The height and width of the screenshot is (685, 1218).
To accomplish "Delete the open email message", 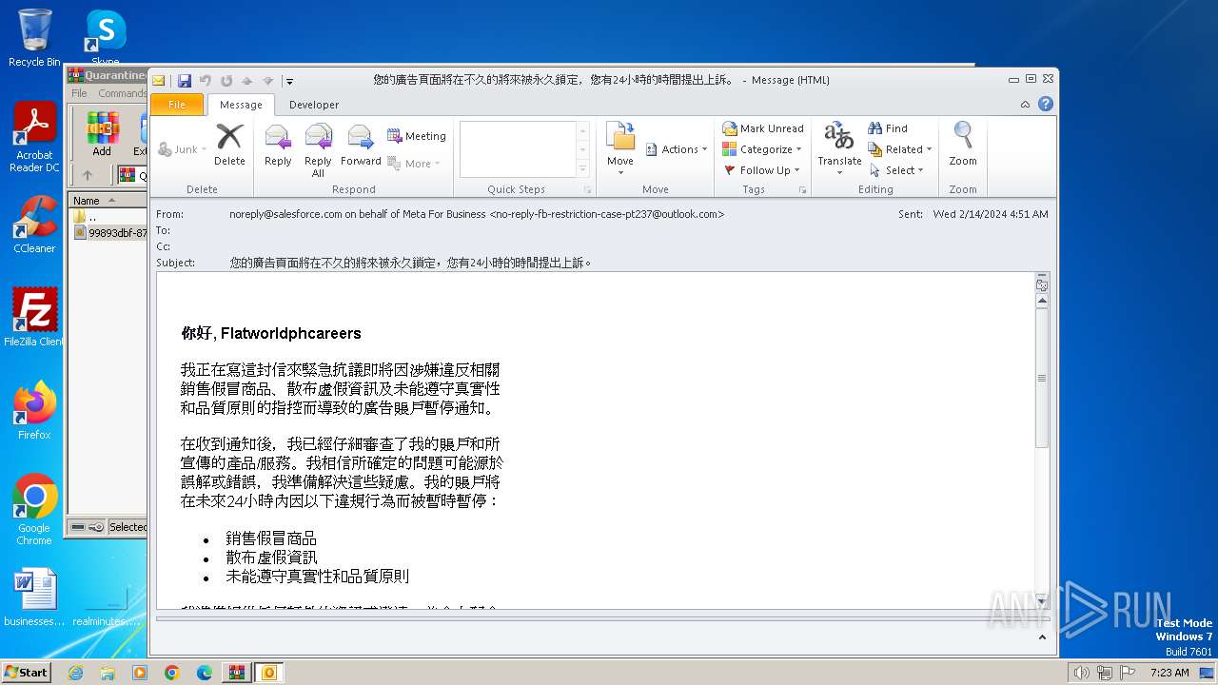I will pyautogui.click(x=229, y=145).
